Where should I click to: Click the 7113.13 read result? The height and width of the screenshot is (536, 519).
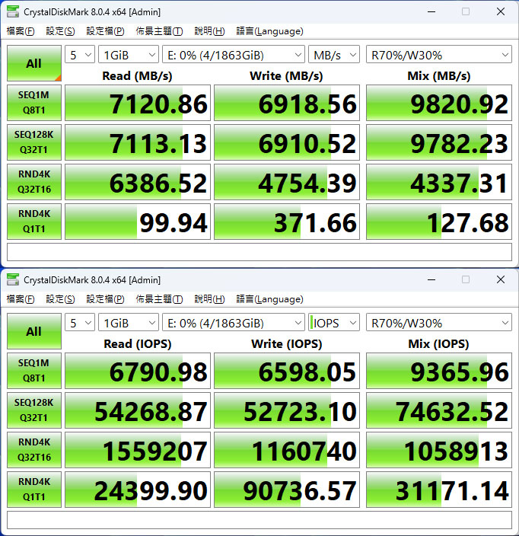[x=138, y=142]
